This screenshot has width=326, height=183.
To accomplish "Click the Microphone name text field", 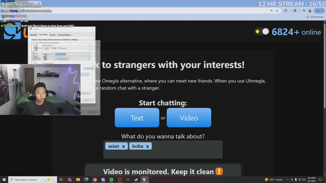I will [75, 54].
